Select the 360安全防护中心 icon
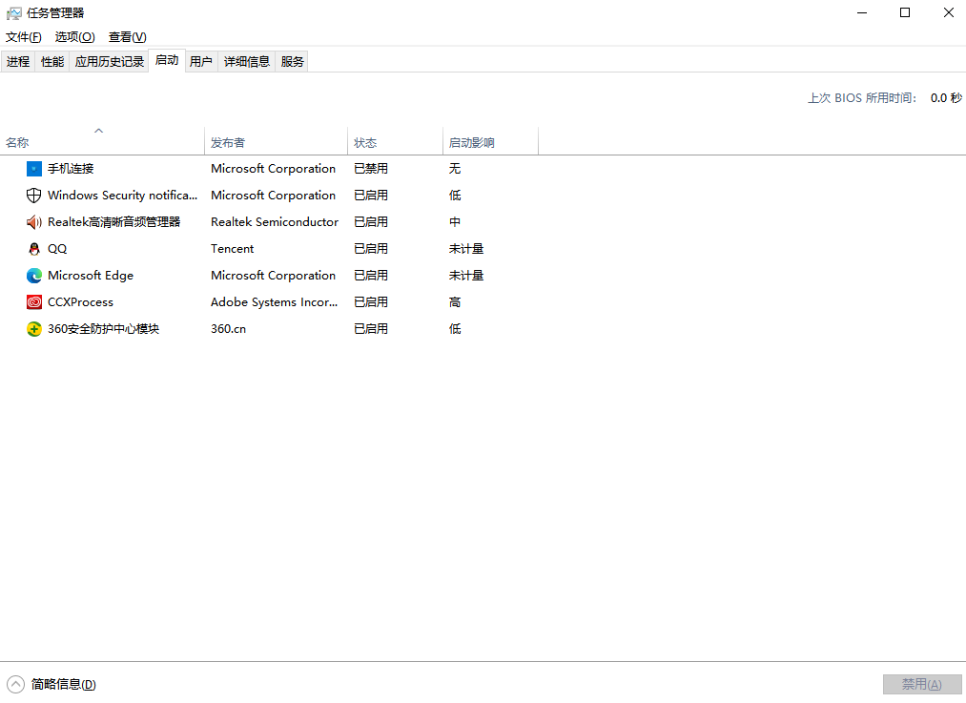This screenshot has height=703, width=966. pyautogui.click(x=34, y=329)
